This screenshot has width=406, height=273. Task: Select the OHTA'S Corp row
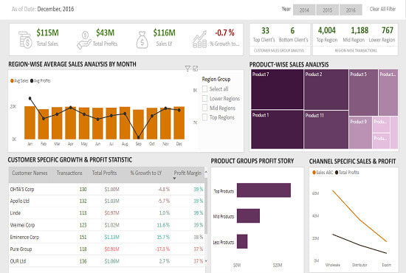[x=107, y=189]
